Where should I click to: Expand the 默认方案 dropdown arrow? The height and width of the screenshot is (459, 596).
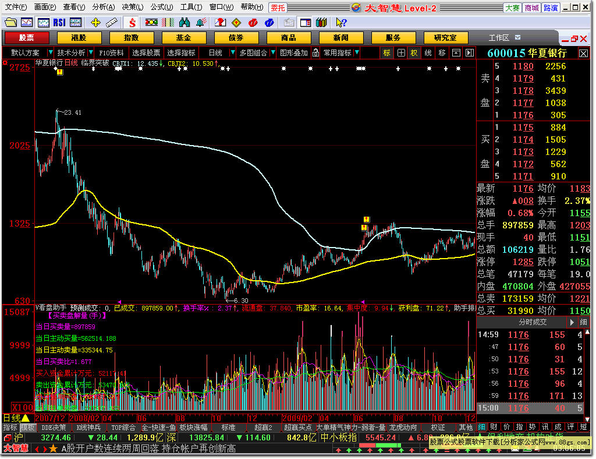click(x=50, y=52)
